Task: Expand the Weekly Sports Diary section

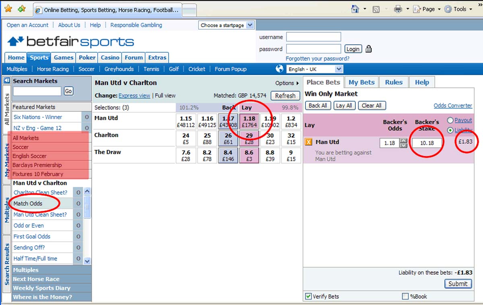Action: click(52, 288)
